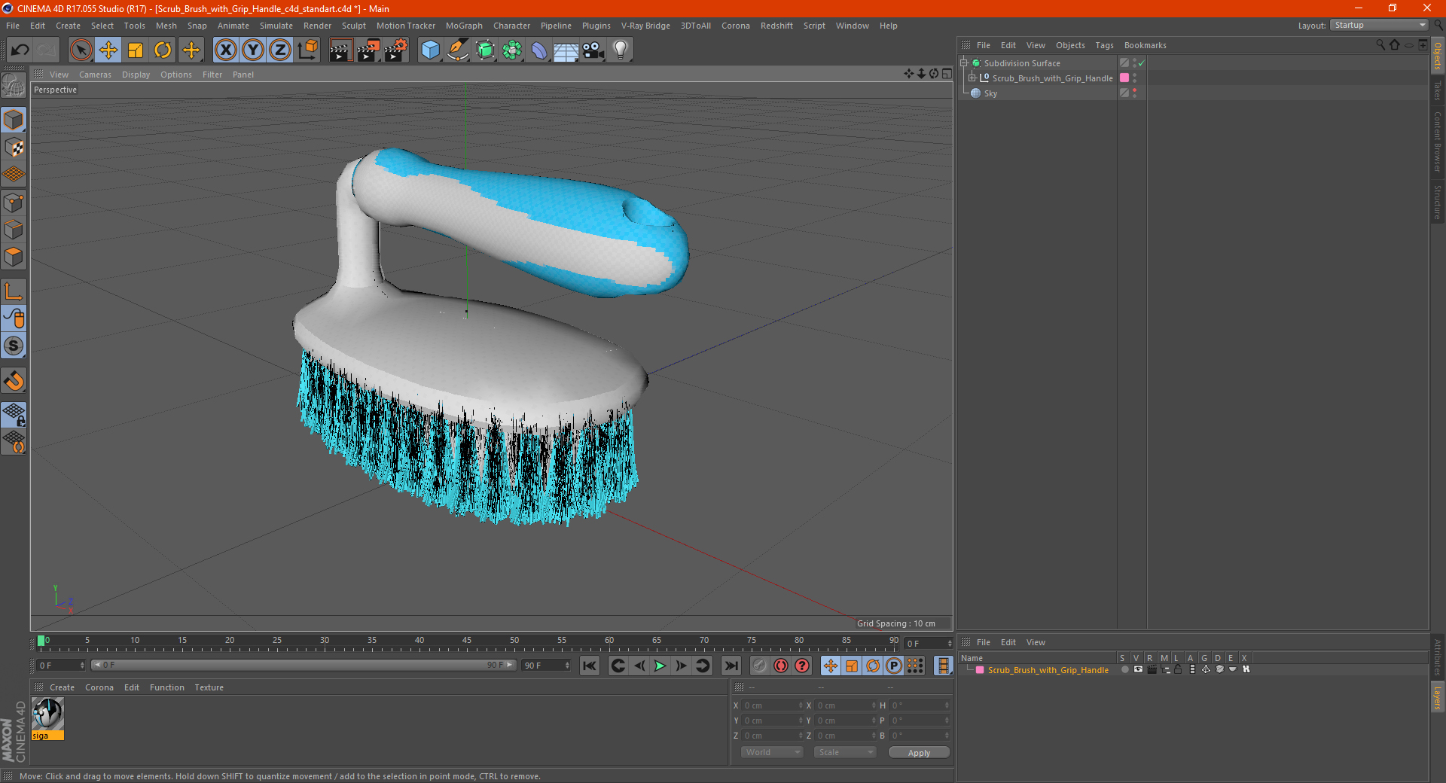
Task: Click the Apply button
Action: tap(919, 752)
